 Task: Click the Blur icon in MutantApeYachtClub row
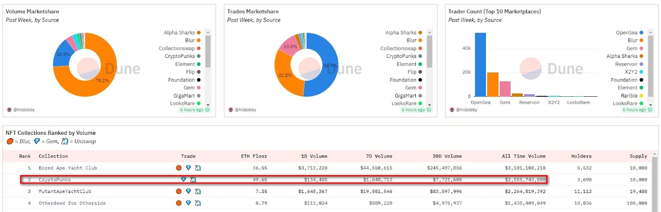178,191
